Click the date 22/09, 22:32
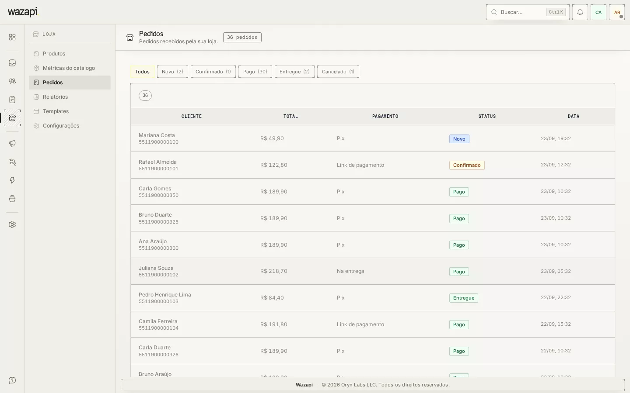The height and width of the screenshot is (393, 630). point(556,298)
